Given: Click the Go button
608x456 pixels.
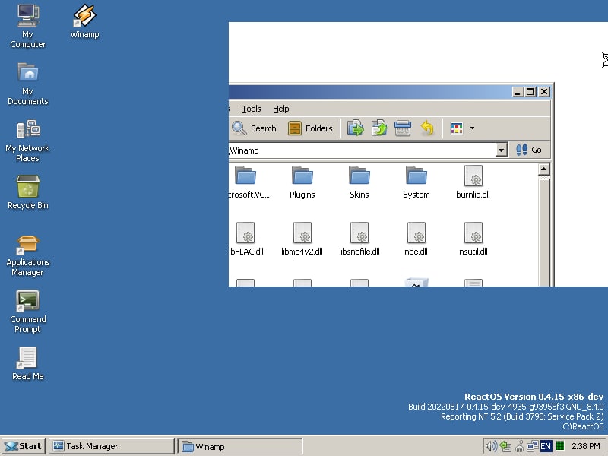Looking at the screenshot, I should coord(528,150).
